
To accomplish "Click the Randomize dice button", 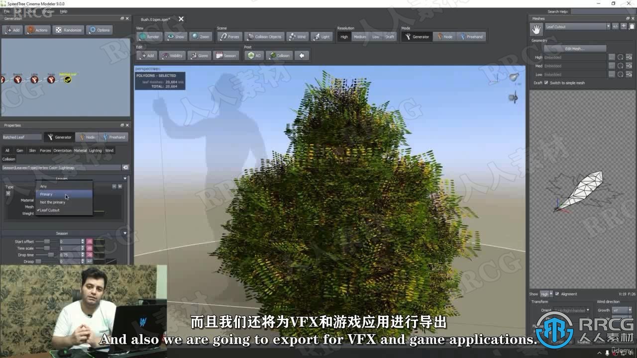I will [x=68, y=30].
